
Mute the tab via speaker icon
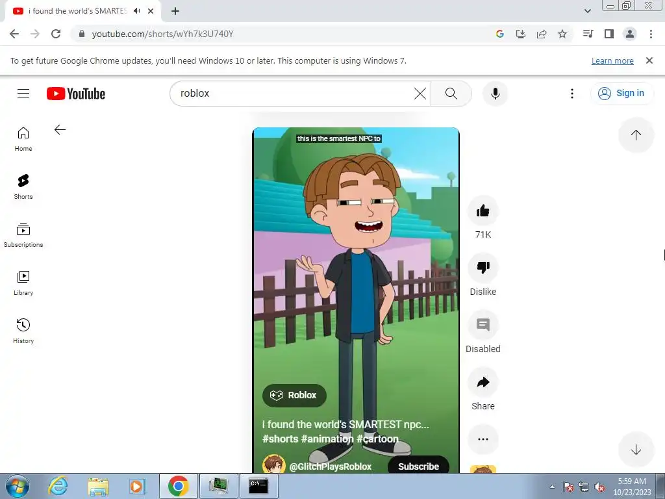coord(136,11)
